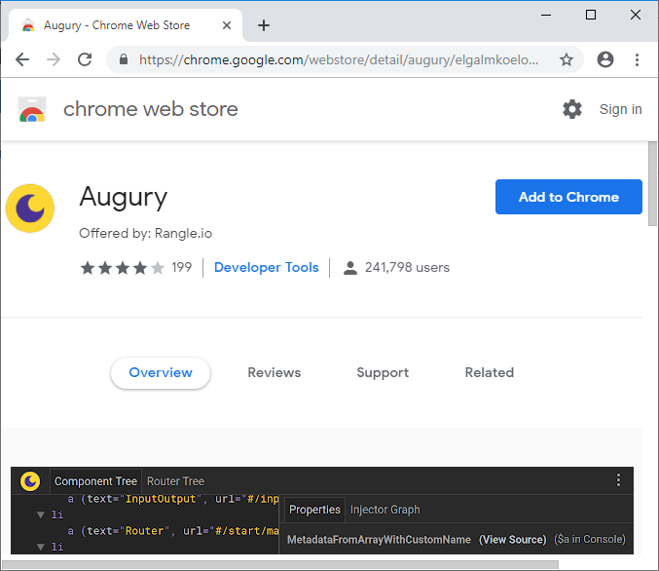Image resolution: width=659 pixels, height=571 pixels.
Task: Collapse the first li tree node
Action: 41,514
